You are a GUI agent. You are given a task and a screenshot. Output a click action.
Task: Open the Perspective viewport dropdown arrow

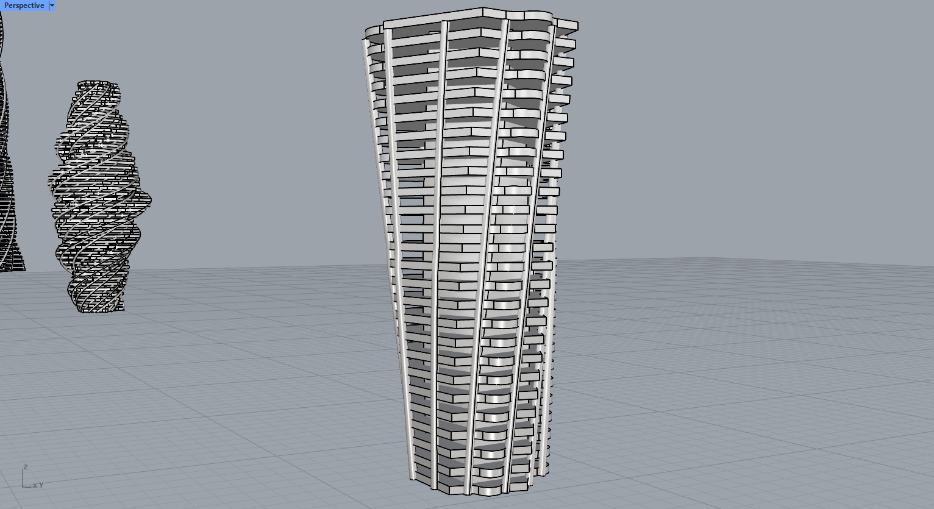point(52,5)
